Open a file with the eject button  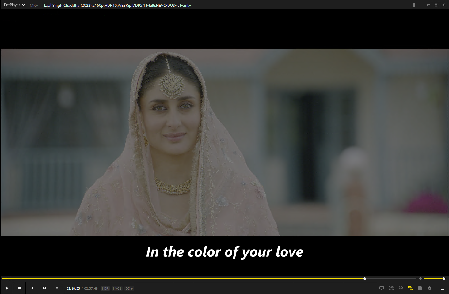coord(57,288)
